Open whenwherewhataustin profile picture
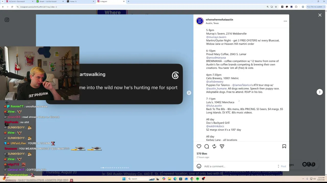 pyautogui.click(x=200, y=21)
